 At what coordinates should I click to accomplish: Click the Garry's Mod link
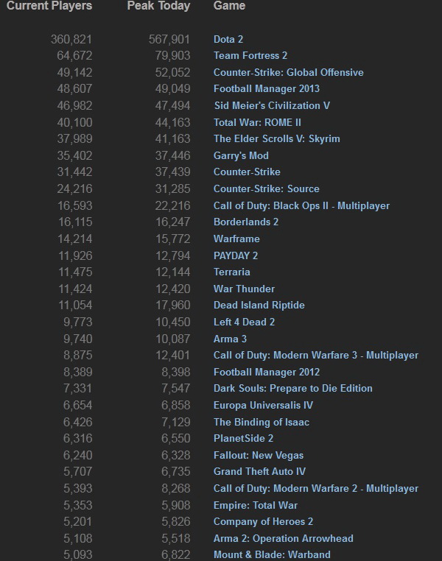241,155
